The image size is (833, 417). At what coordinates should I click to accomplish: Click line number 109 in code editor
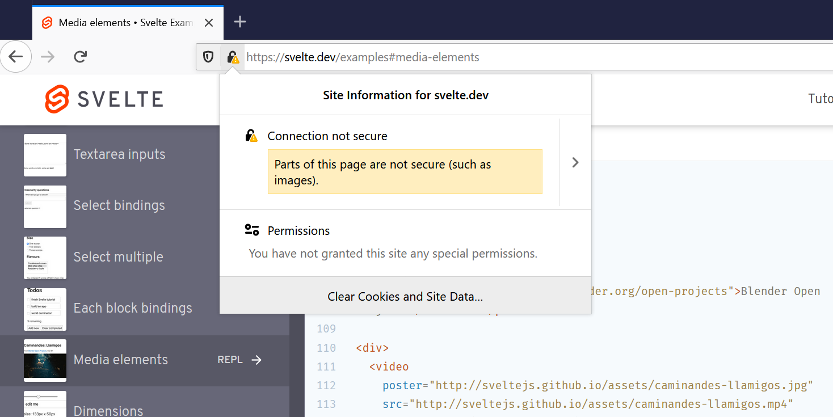326,329
